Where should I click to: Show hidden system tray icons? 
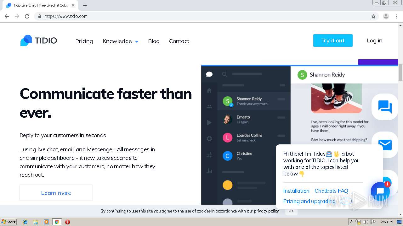tap(351, 222)
